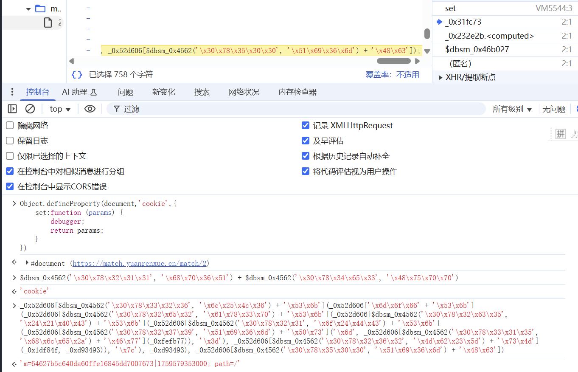578x372 pixels.
Task: Toggle the console sidebar panel icon
Action: [x=12, y=109]
